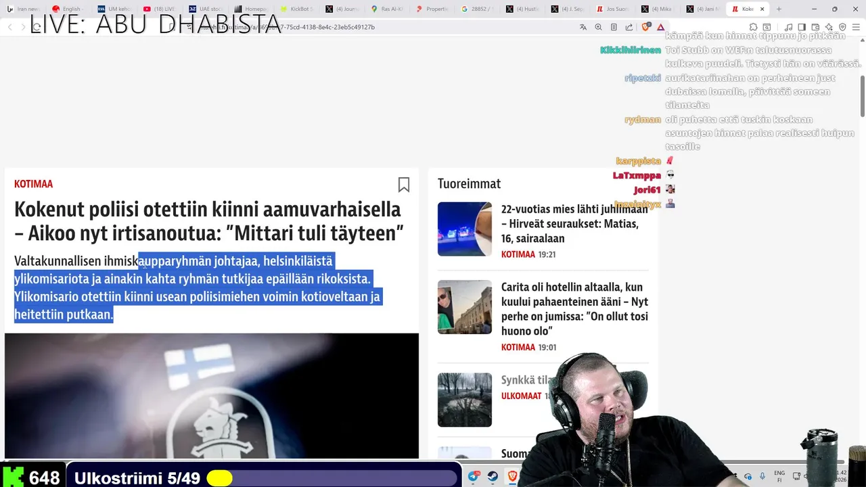Click chat username LaTxmppa

click(x=637, y=175)
